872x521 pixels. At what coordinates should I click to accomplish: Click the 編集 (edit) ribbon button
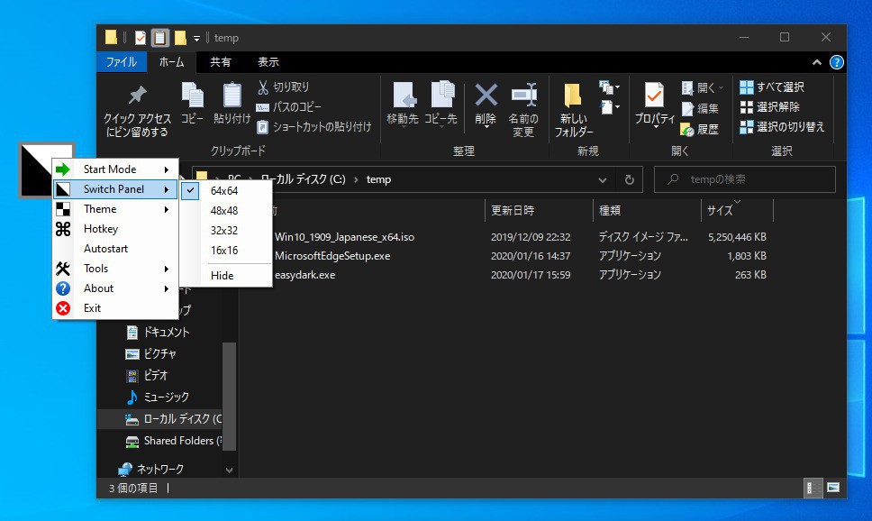pos(700,108)
